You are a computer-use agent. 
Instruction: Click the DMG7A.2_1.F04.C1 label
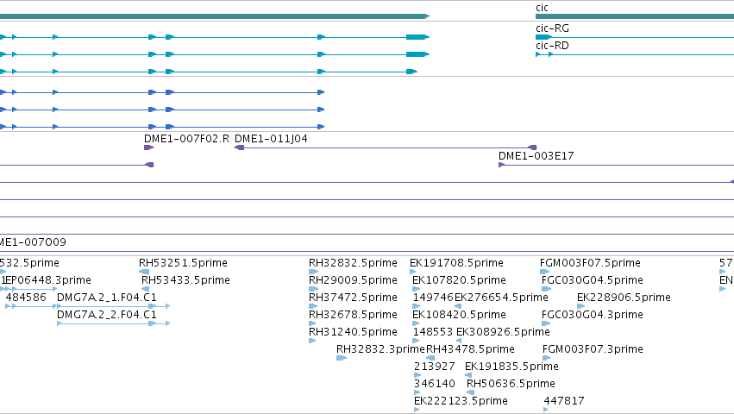[x=107, y=298]
